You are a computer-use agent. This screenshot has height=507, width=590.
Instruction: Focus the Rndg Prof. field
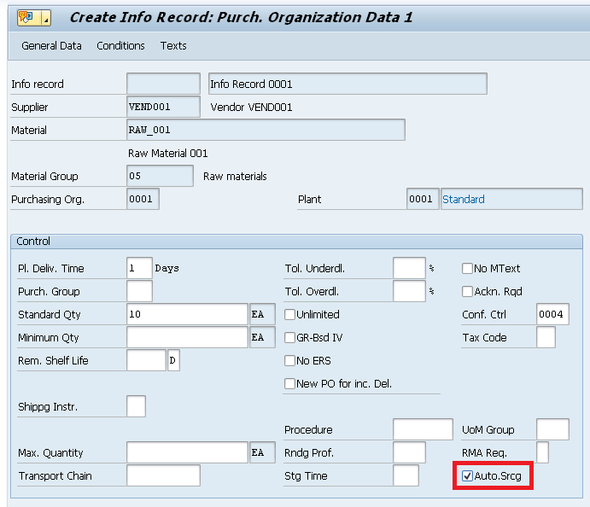tap(409, 452)
